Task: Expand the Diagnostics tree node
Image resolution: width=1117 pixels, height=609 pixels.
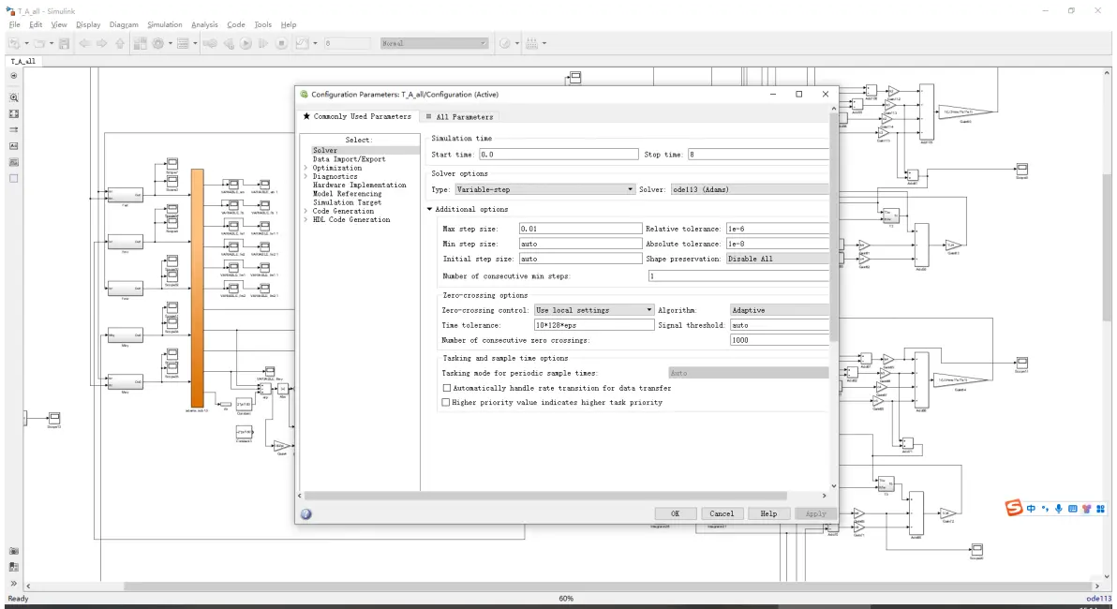Action: click(306, 177)
